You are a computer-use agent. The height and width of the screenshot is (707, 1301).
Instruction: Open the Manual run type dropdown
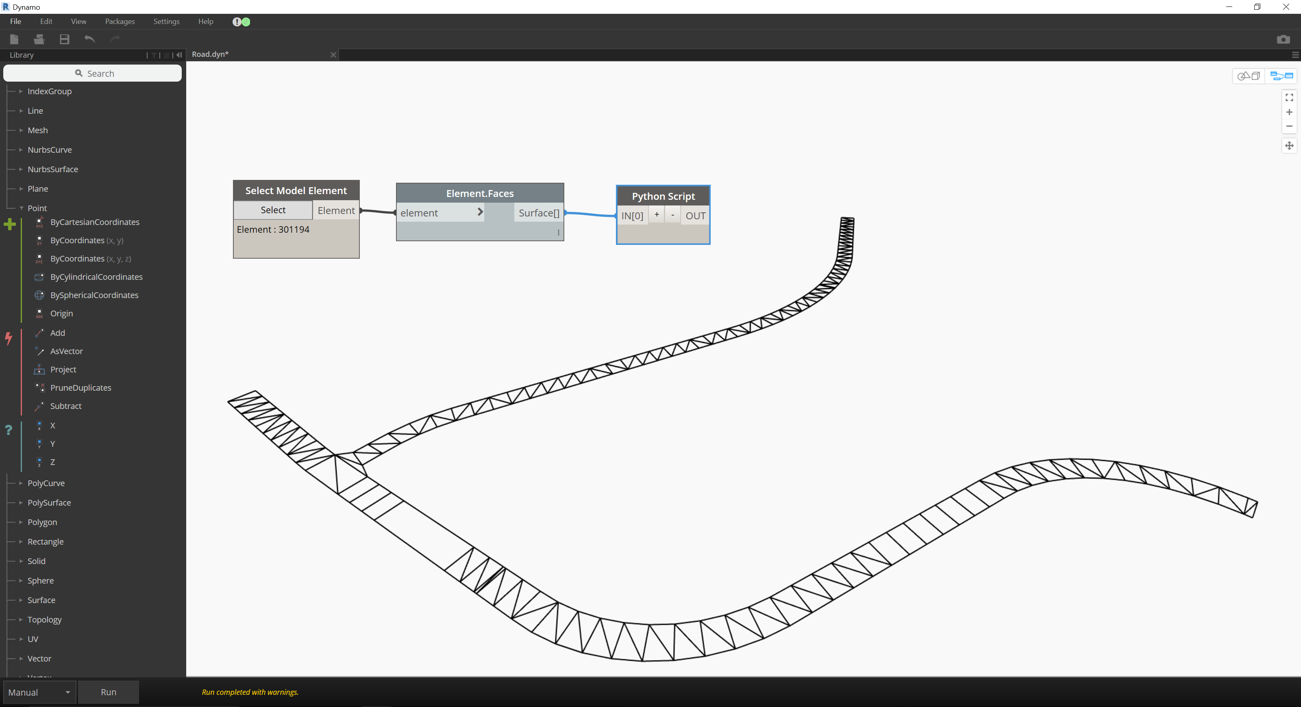[x=39, y=692]
